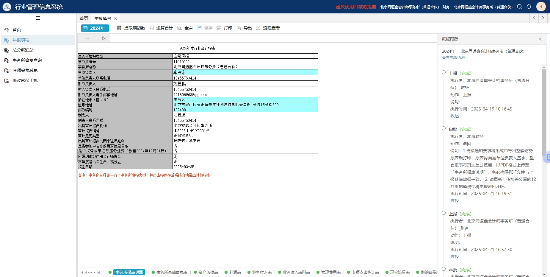Click the search magnifier icon in header
This screenshot has width=550, height=277.
(519, 7)
